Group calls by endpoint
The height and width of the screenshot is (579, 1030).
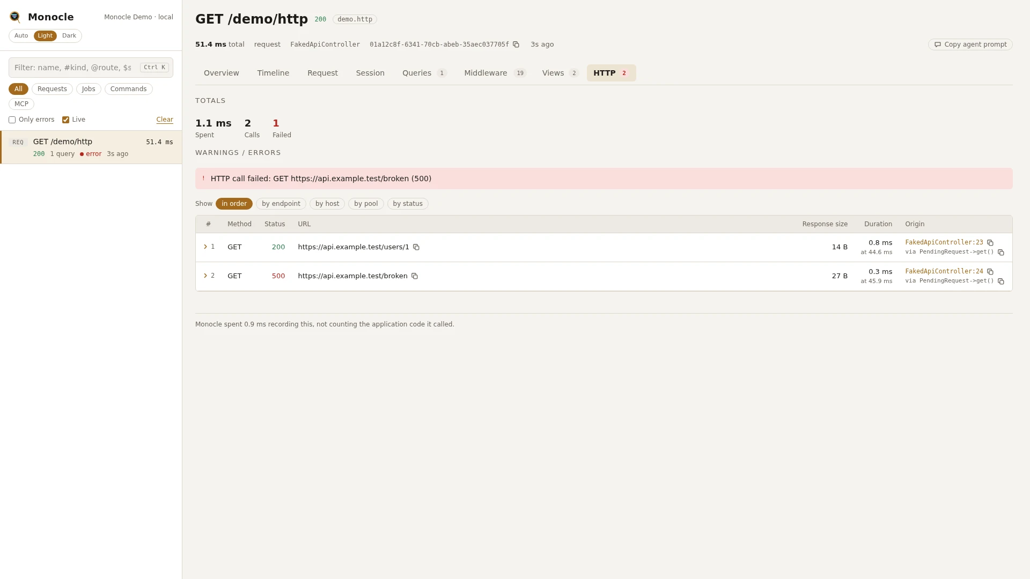click(281, 204)
